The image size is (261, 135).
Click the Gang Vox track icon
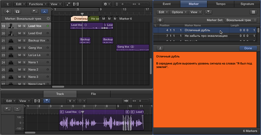pyautogui.click(x=11, y=48)
